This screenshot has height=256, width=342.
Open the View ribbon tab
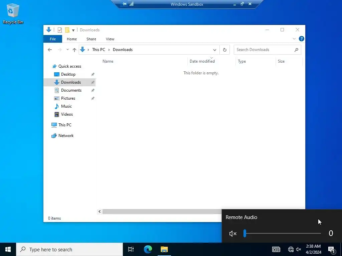coord(110,39)
